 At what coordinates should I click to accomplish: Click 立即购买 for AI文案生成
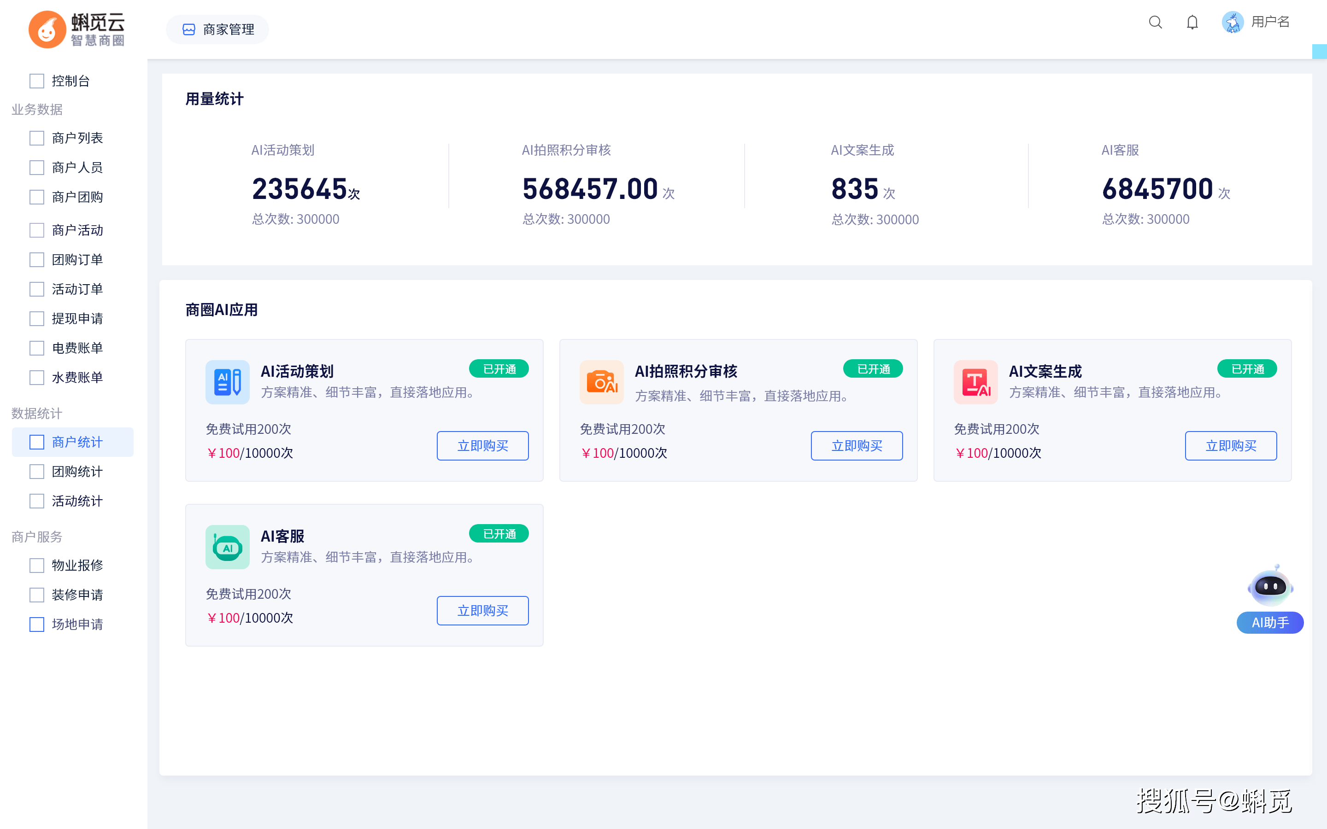pos(1231,446)
